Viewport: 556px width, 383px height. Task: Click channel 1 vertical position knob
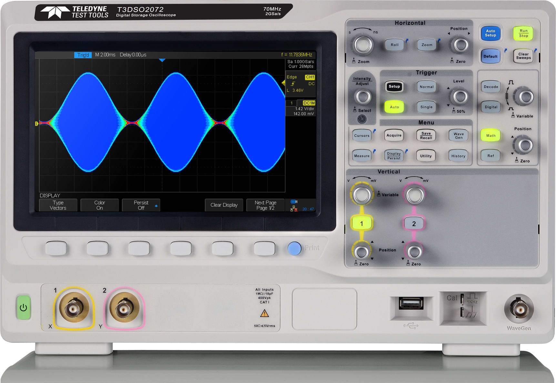point(361,251)
